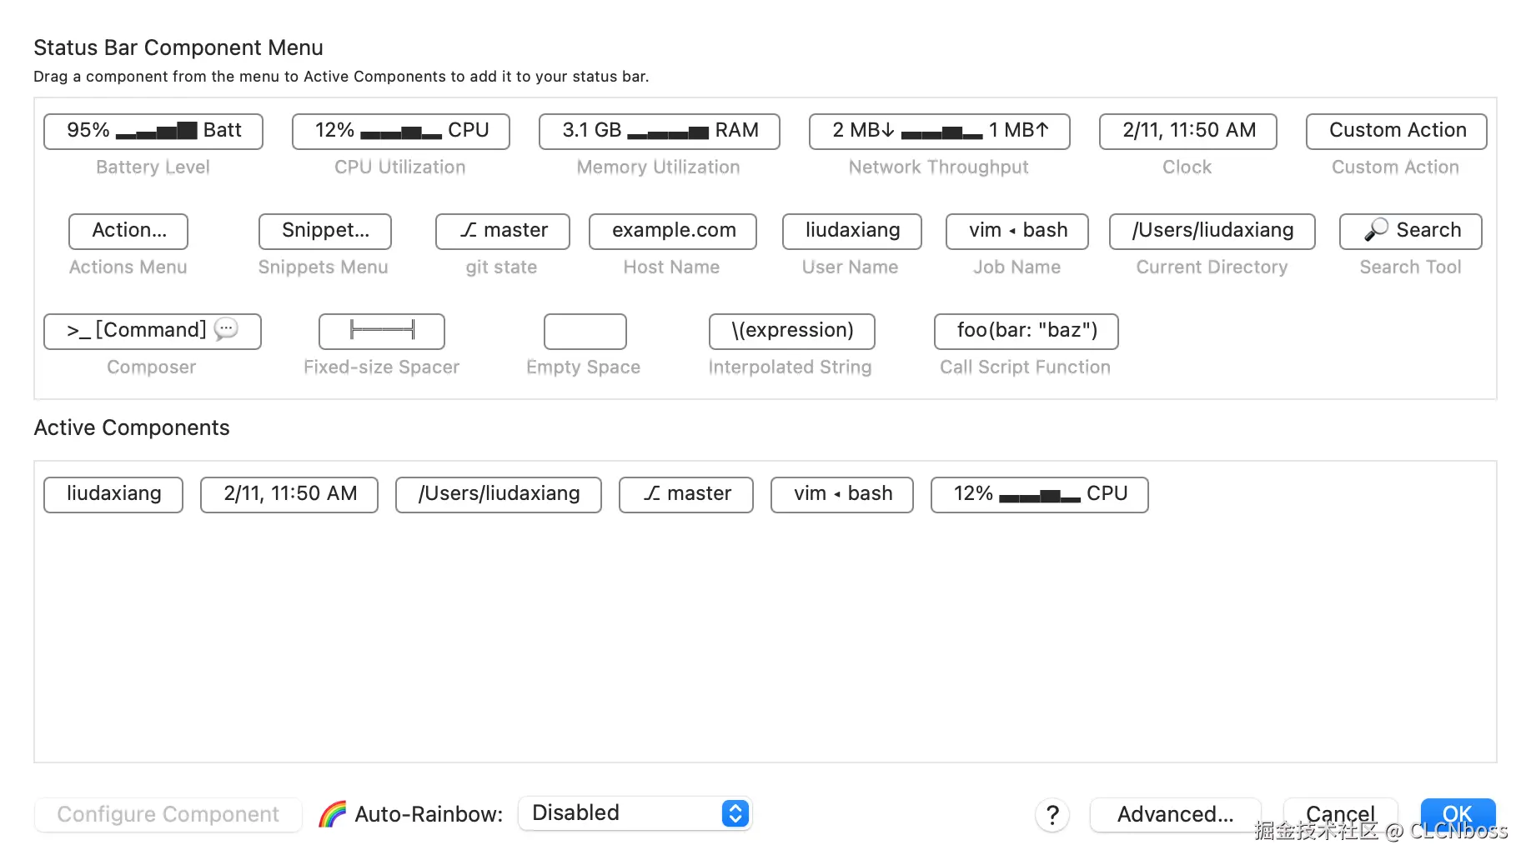
Task: Click the Cancel button
Action: 1340,814
